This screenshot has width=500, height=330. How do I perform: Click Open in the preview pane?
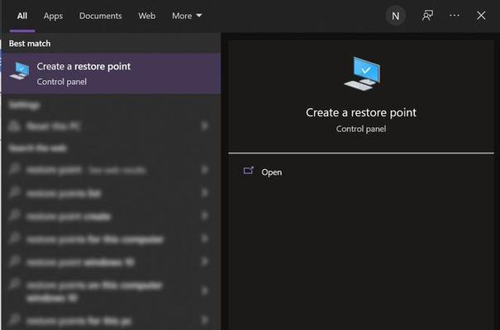pos(271,172)
